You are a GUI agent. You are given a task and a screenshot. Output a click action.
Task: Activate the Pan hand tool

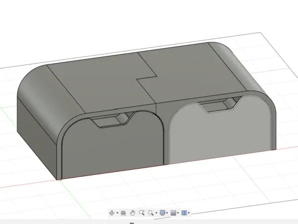click(132, 213)
